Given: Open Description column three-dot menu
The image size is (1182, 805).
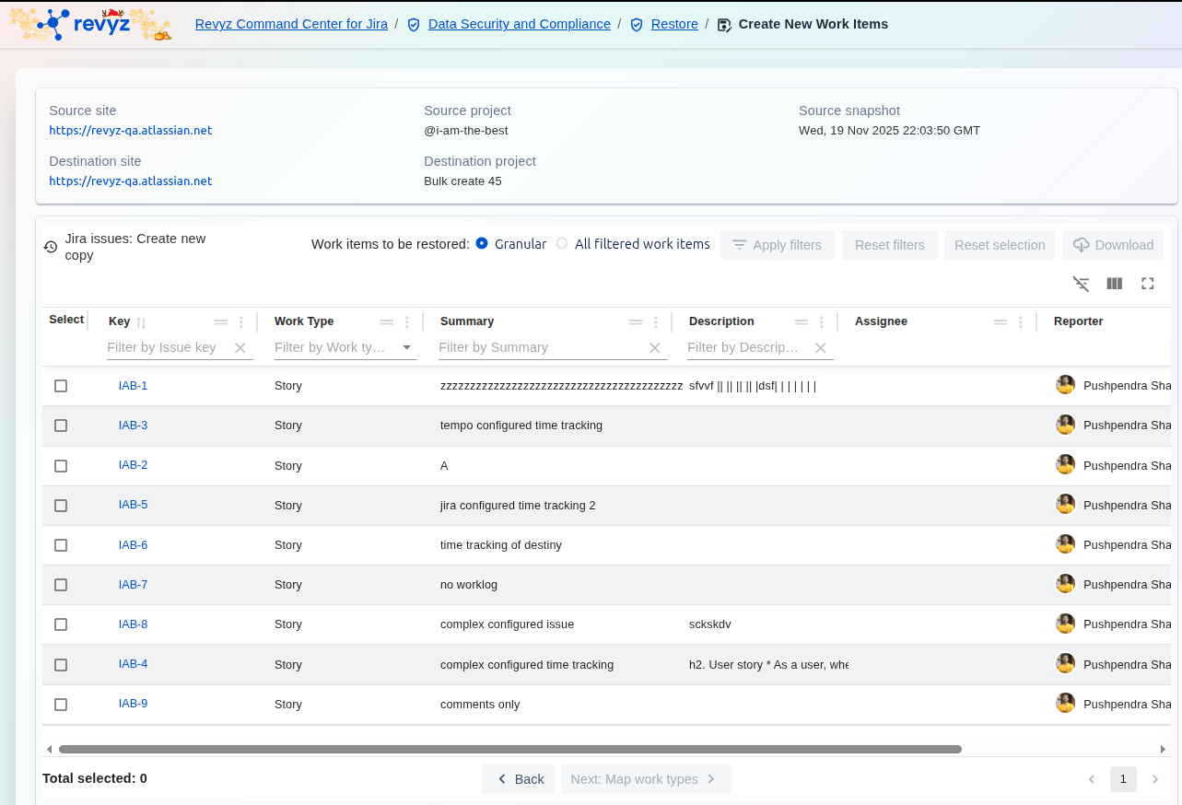Looking at the screenshot, I should (822, 322).
